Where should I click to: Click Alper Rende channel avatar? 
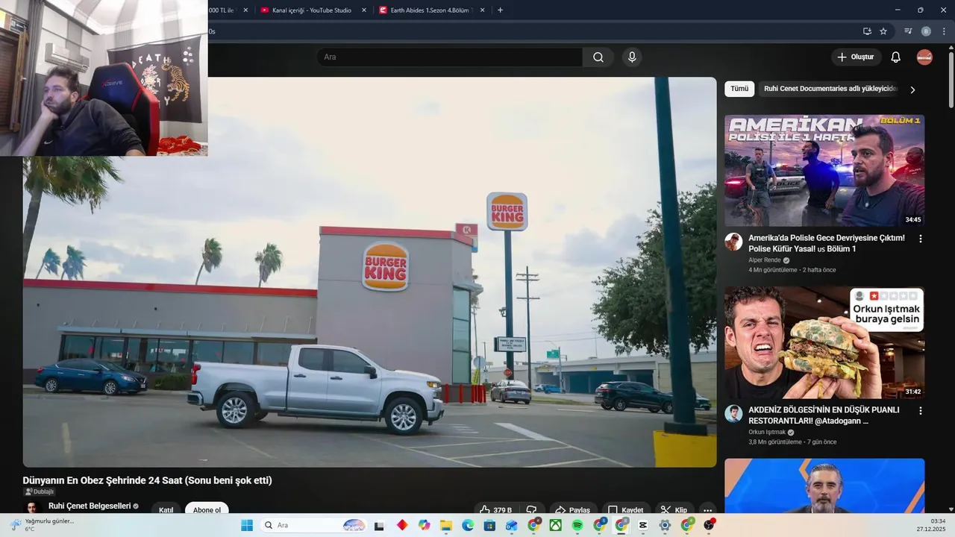point(733,242)
